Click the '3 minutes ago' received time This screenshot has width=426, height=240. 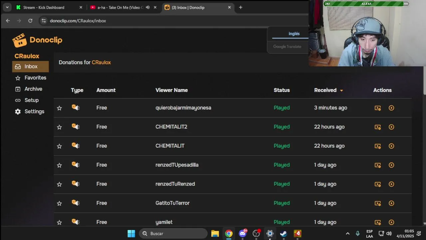click(x=330, y=108)
